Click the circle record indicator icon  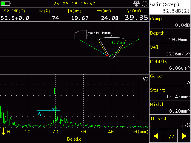pyautogui.click(x=144, y=4)
